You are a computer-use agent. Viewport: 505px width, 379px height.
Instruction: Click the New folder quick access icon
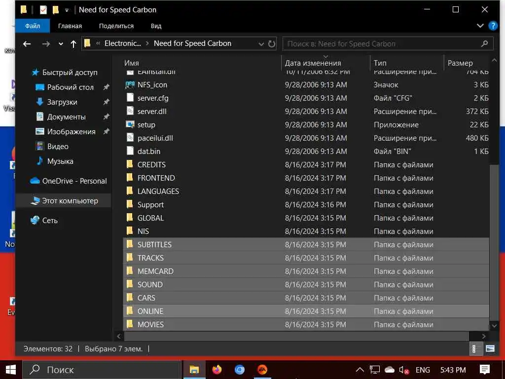point(56,10)
